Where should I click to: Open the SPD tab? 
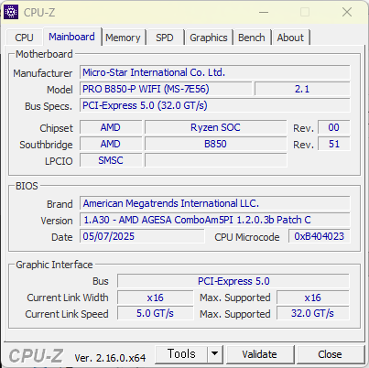165,38
